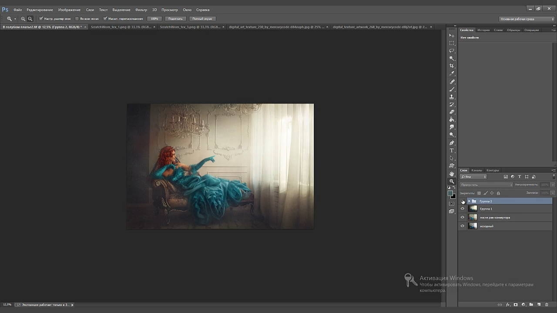The height and width of the screenshot is (313, 557).
Task: Select the Brush tool
Action: click(452, 89)
